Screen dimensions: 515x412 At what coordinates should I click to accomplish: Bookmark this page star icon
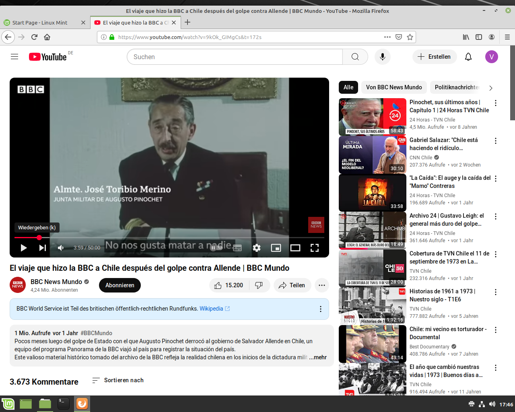coord(410,37)
